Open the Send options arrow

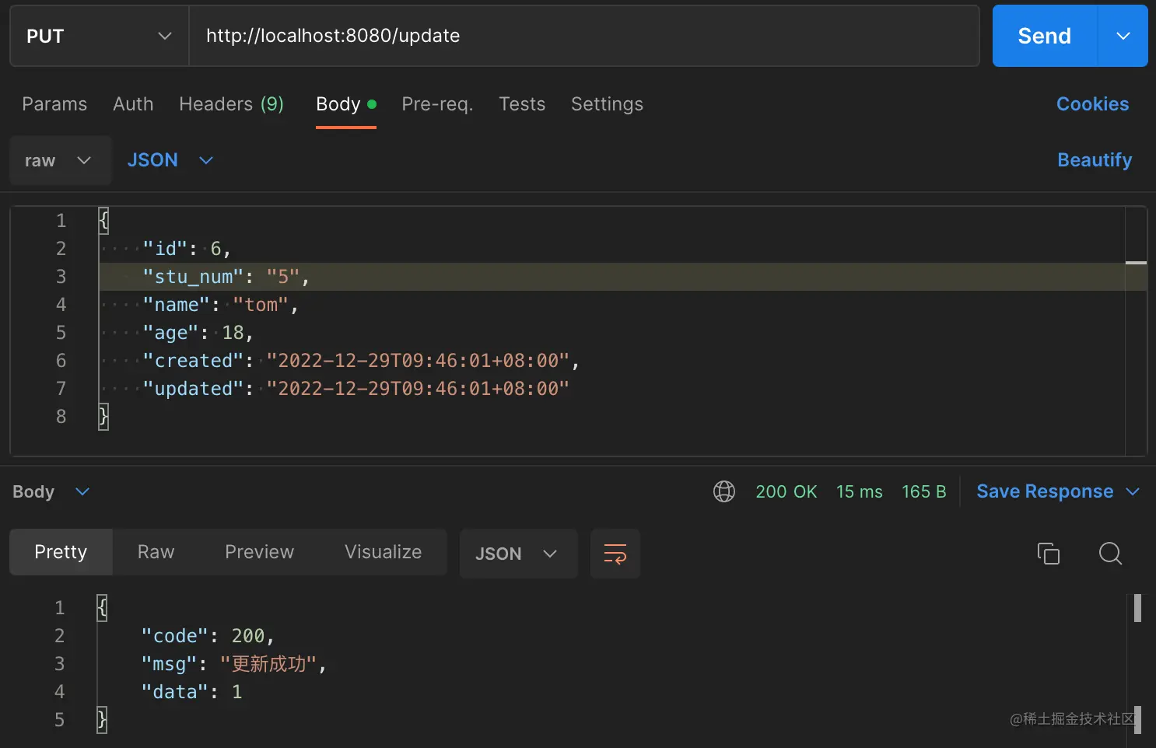coord(1123,36)
